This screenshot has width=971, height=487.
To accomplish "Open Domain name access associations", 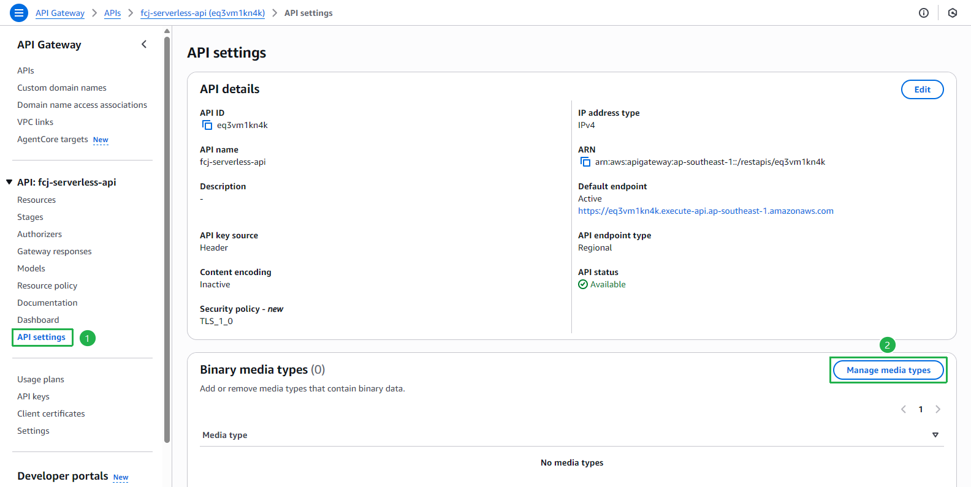I will (x=82, y=105).
